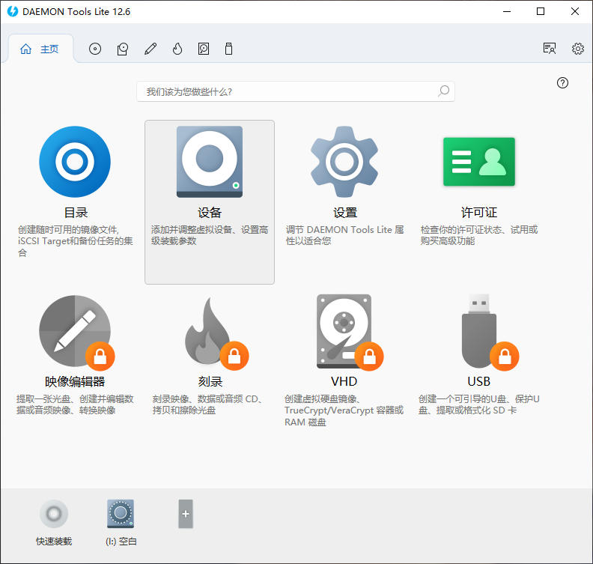
Task: Click the USB title text
Action: click(x=478, y=381)
